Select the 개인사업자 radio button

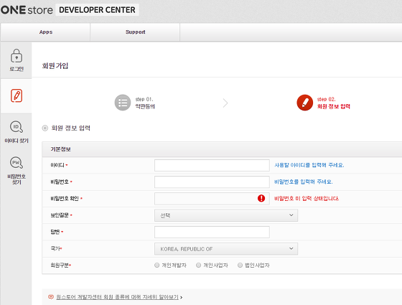[x=198, y=265]
